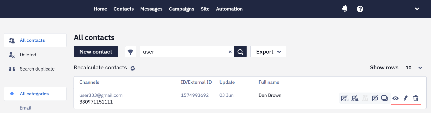The image size is (431, 113).
Task: View contact with the eye icon
Action: [x=395, y=98]
